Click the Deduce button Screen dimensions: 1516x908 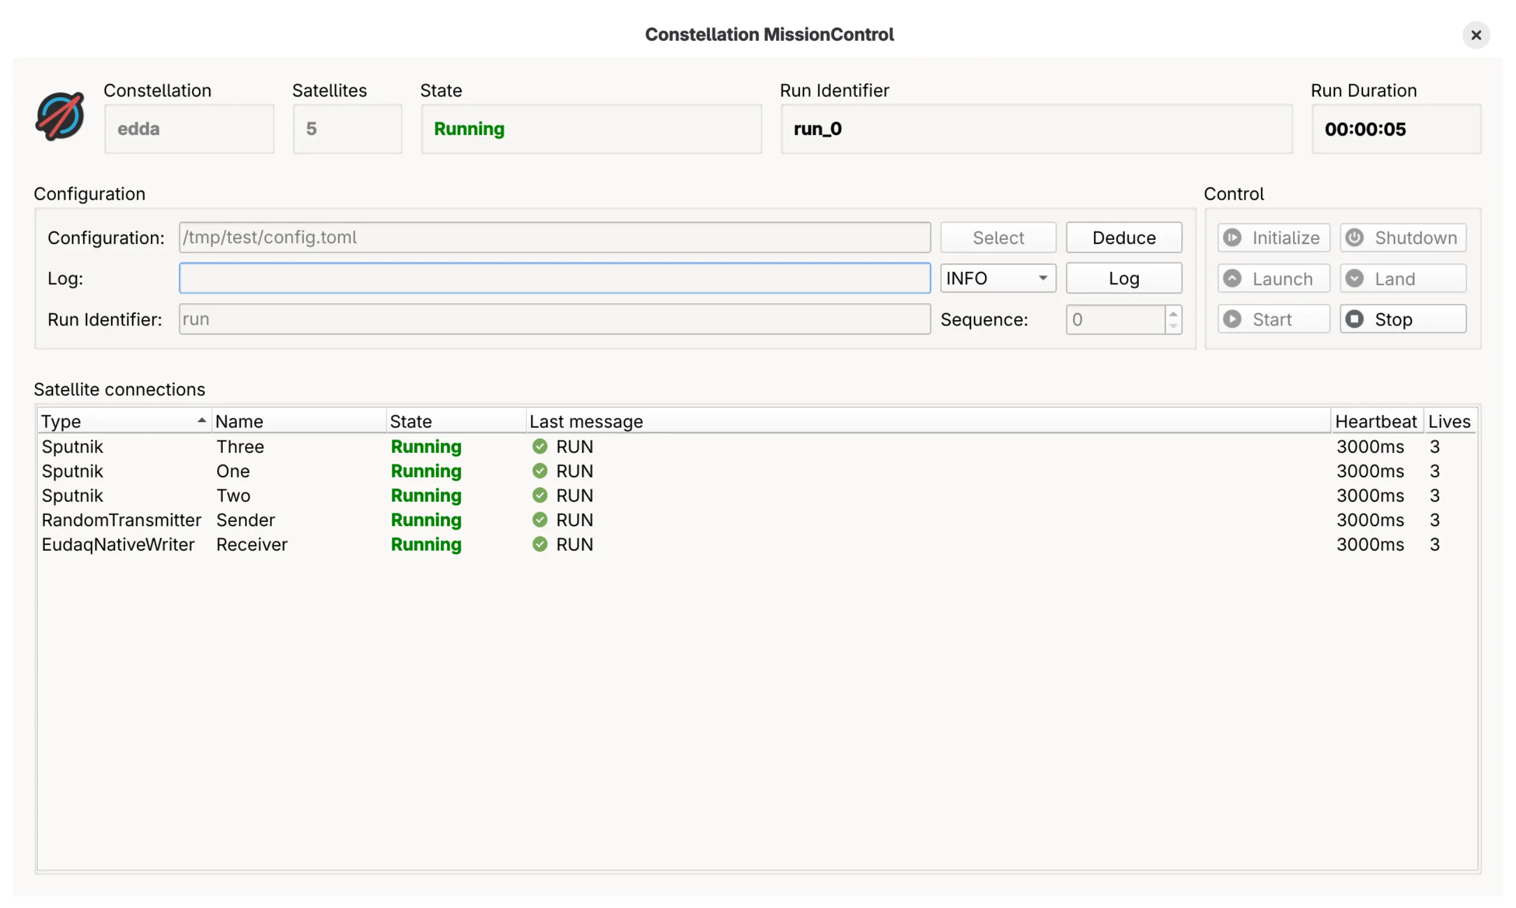coord(1124,237)
